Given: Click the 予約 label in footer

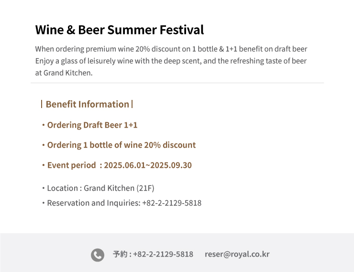Looking at the screenshot, I should pos(120,254).
